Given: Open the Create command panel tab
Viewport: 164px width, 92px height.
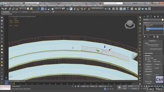Looking at the screenshot, I should (x=144, y=16).
